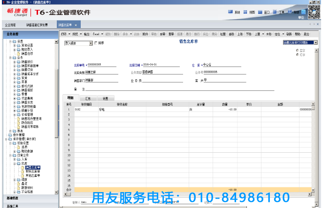
Task: Click grid horizontal scrollbar right arrow
Action: pos(310,194)
